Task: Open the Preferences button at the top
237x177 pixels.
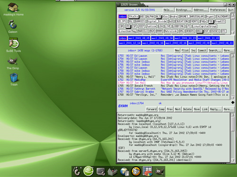Action: point(218,10)
